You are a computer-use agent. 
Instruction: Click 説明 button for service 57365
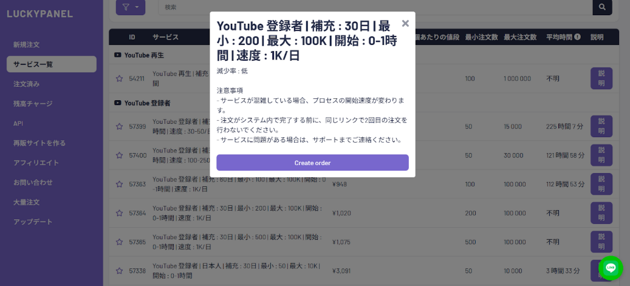click(x=601, y=242)
